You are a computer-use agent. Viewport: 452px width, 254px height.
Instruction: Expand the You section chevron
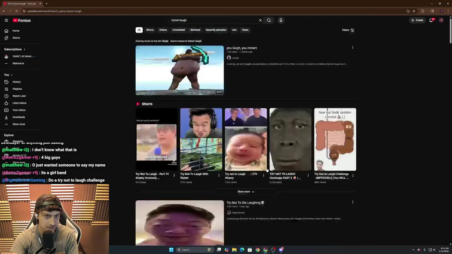(12, 75)
